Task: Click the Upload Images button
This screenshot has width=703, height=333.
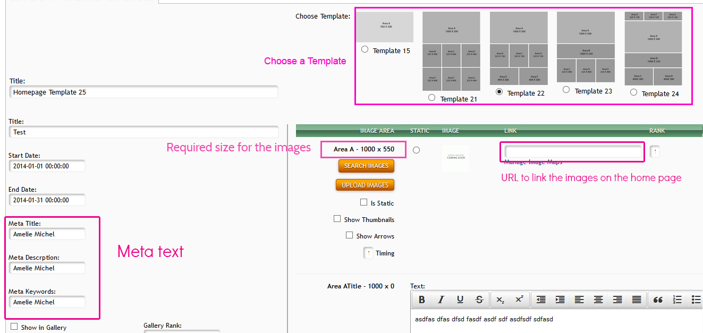Action: point(365,185)
